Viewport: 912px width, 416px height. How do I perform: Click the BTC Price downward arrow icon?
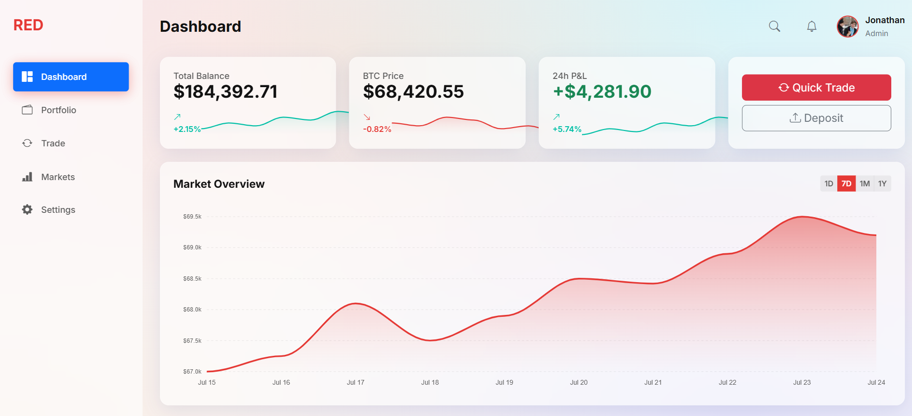pos(367,117)
